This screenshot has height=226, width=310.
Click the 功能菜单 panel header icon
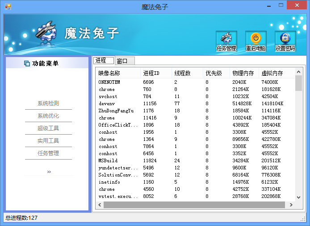27,63
